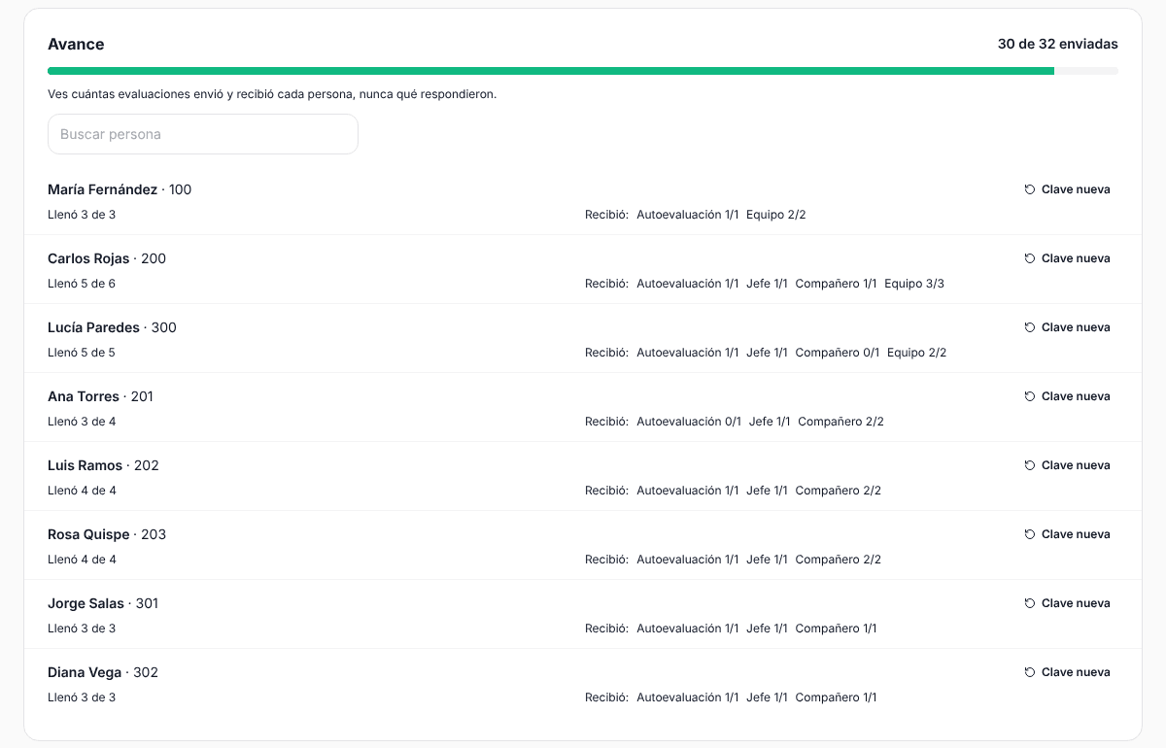The image size is (1166, 748).
Task: Click "Jefe 1/1" in Carlos Rojas row
Action: pos(767,284)
